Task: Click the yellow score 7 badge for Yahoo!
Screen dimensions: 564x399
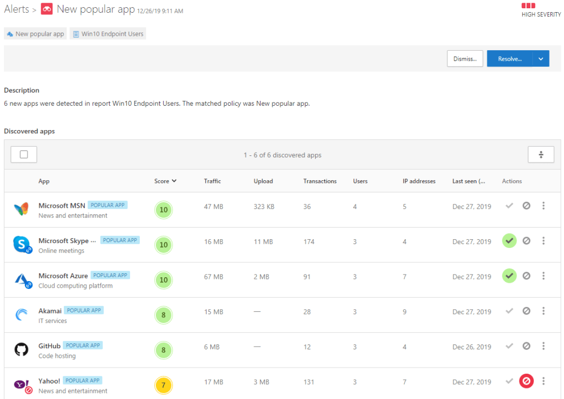Action: (164, 384)
